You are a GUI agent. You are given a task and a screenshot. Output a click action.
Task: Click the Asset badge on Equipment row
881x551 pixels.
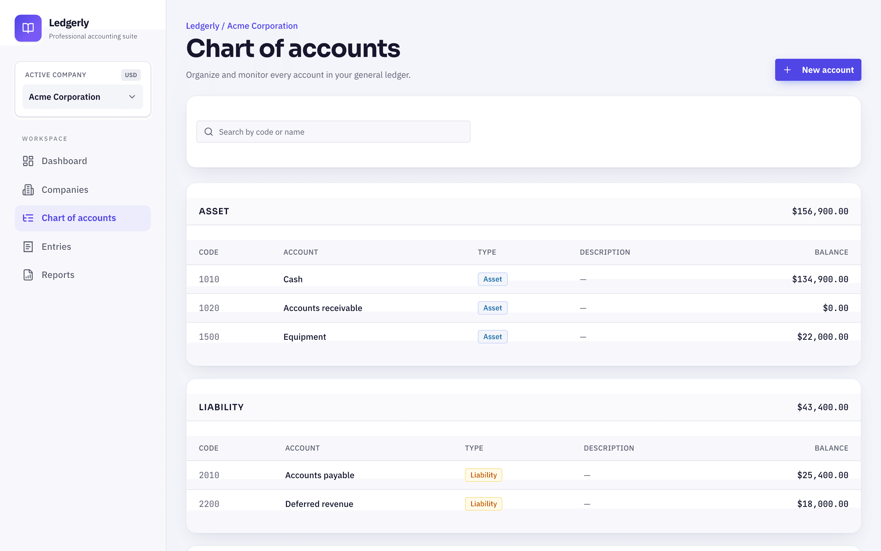pyautogui.click(x=493, y=337)
